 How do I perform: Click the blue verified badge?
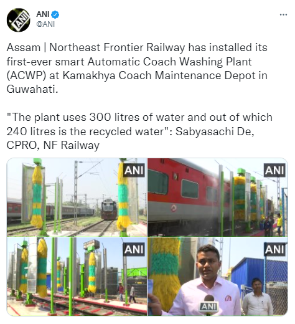(55, 14)
